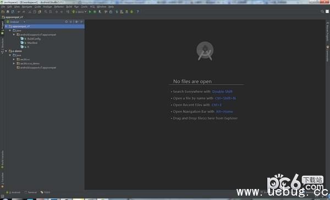The width and height of the screenshot is (330, 200).
Task: Click the Copy toolbar icon
Action: (35, 12)
